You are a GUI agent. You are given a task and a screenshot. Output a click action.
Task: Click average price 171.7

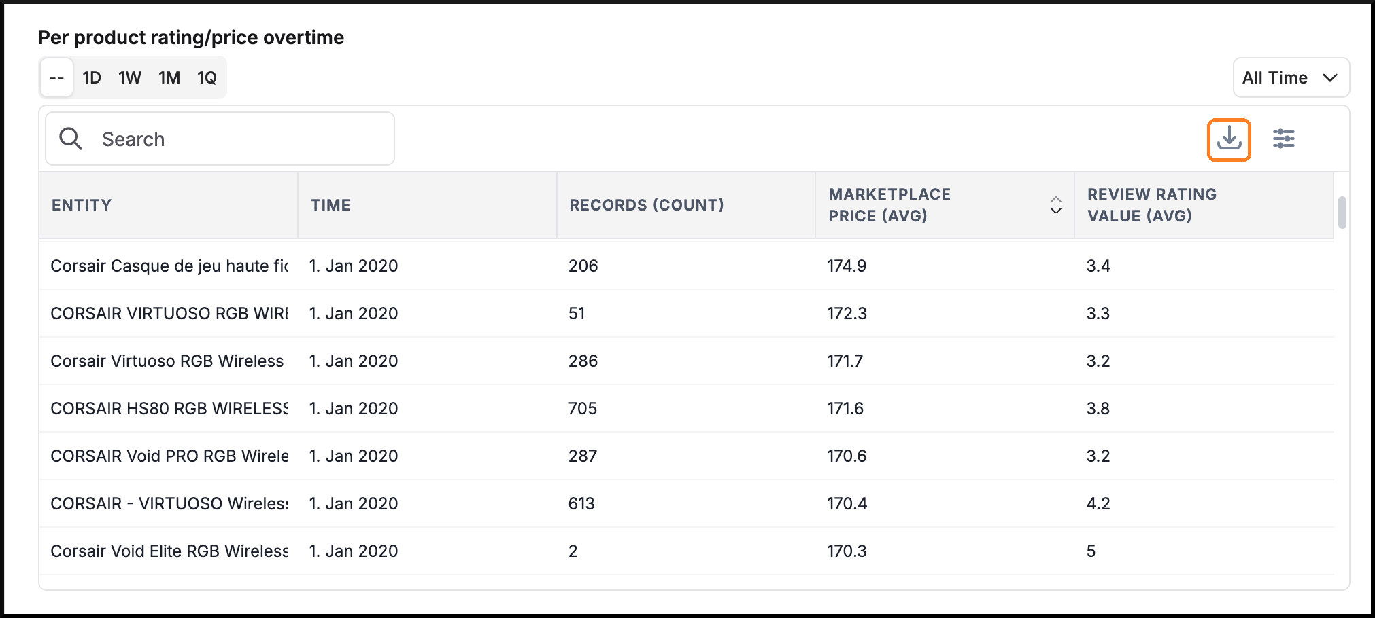tap(845, 361)
